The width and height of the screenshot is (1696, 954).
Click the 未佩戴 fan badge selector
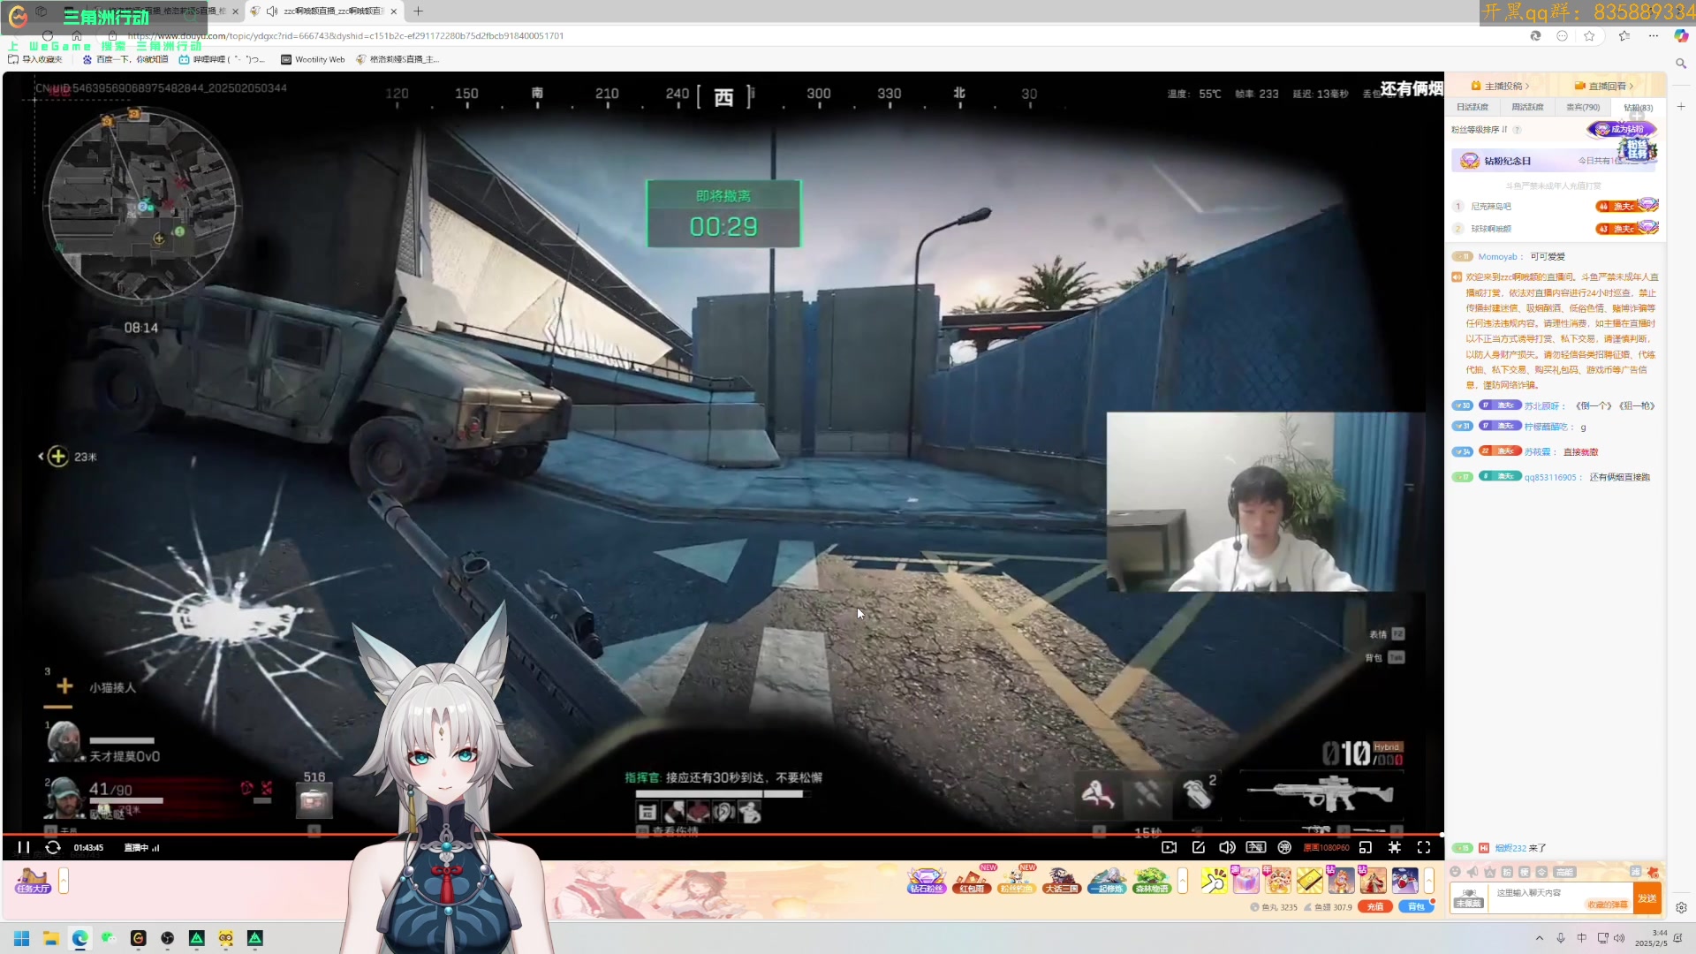click(1468, 898)
